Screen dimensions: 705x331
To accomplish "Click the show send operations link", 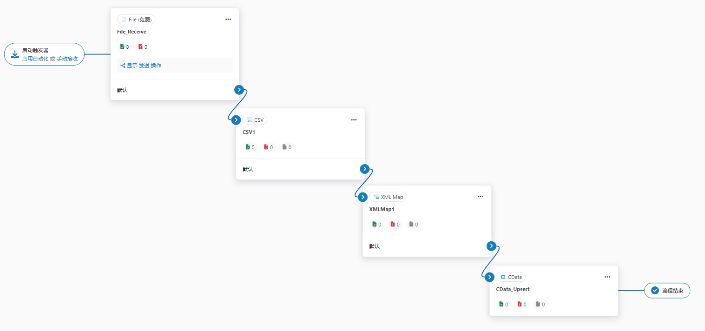I will pos(141,66).
